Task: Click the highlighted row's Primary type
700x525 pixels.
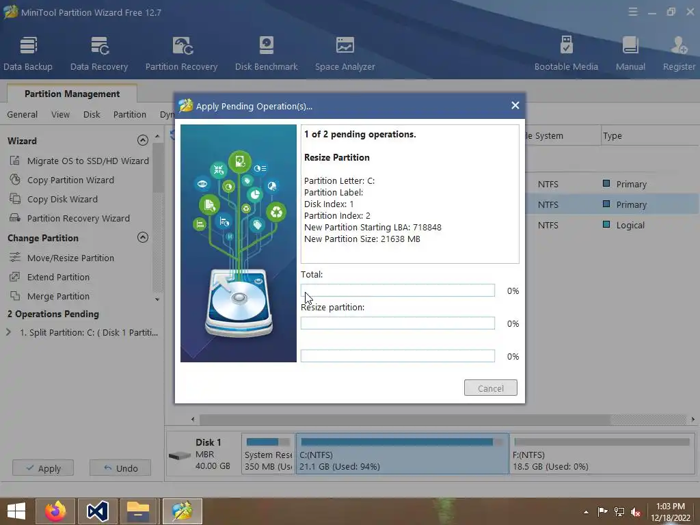Action: coord(631,204)
